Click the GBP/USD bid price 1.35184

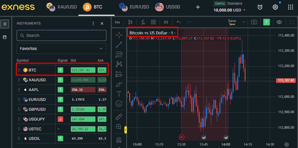tap(83, 109)
